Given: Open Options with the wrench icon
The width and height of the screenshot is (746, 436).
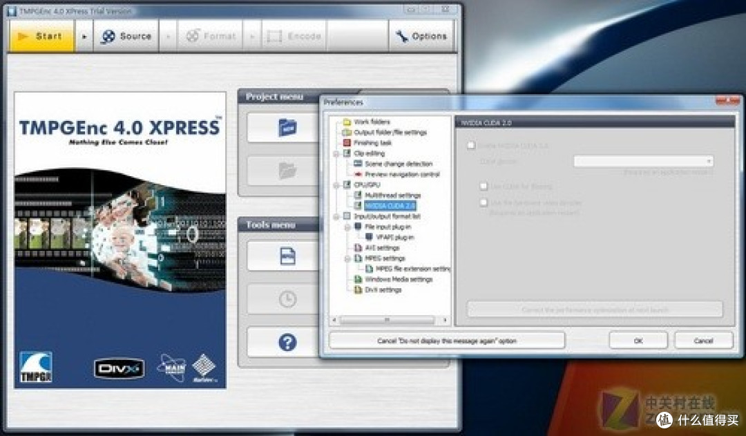Looking at the screenshot, I should (x=421, y=36).
